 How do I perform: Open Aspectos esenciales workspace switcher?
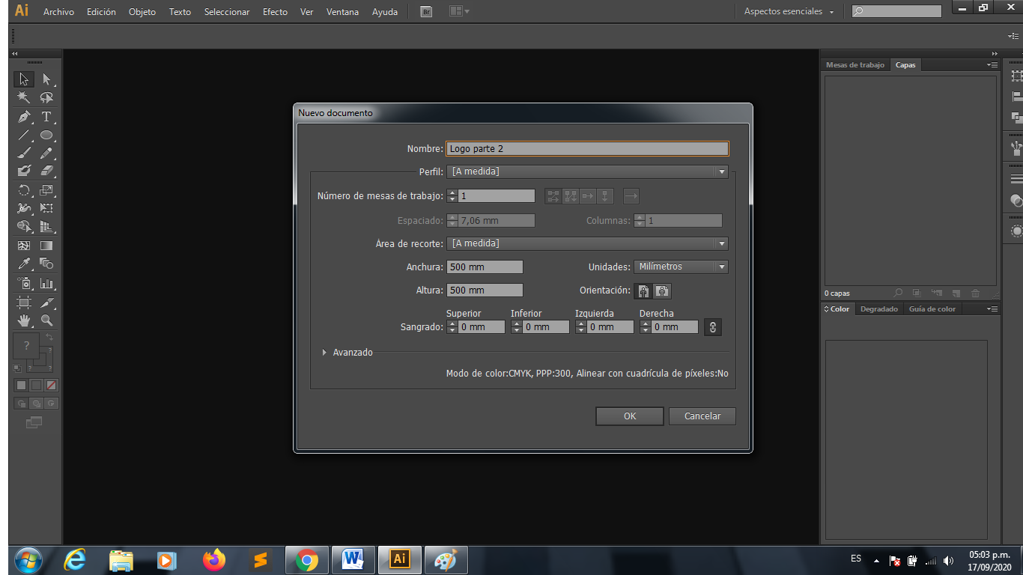[x=789, y=11]
